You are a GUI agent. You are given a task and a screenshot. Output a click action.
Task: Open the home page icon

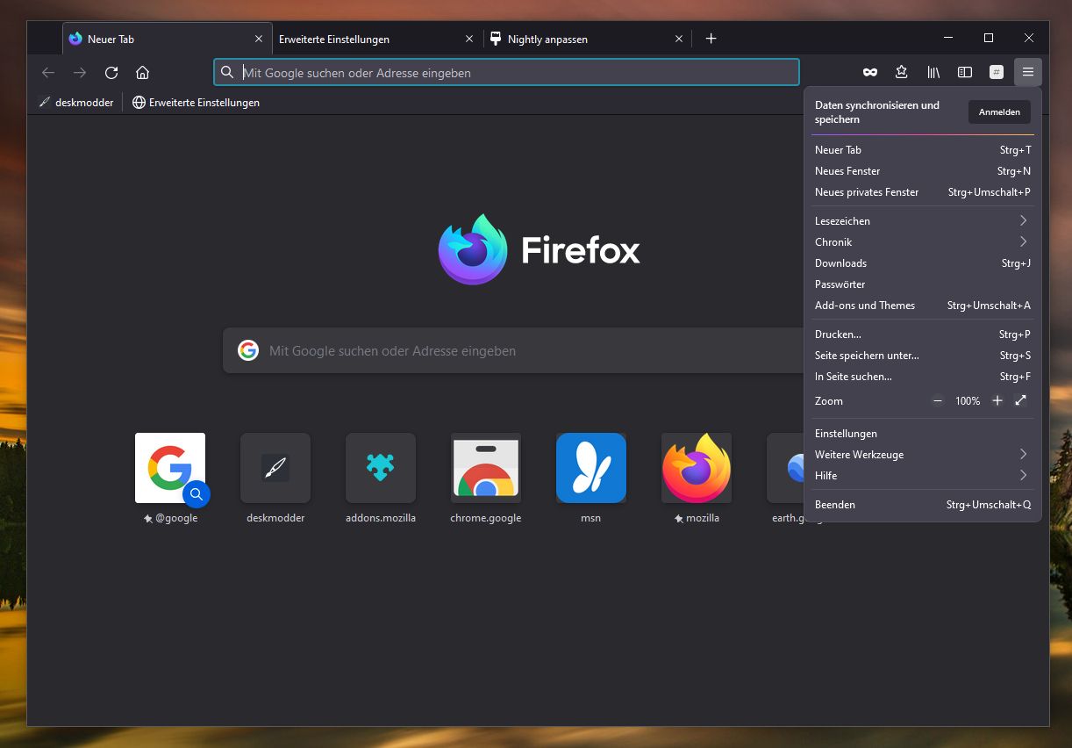[x=143, y=73]
